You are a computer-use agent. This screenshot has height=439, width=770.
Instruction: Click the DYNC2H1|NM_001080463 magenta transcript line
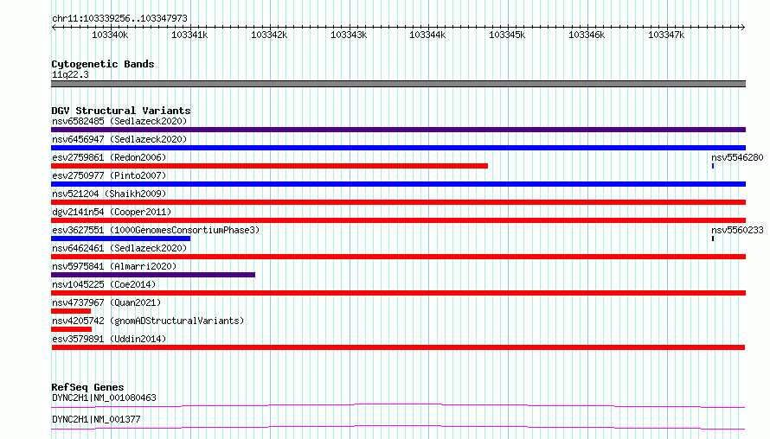[x=398, y=405]
